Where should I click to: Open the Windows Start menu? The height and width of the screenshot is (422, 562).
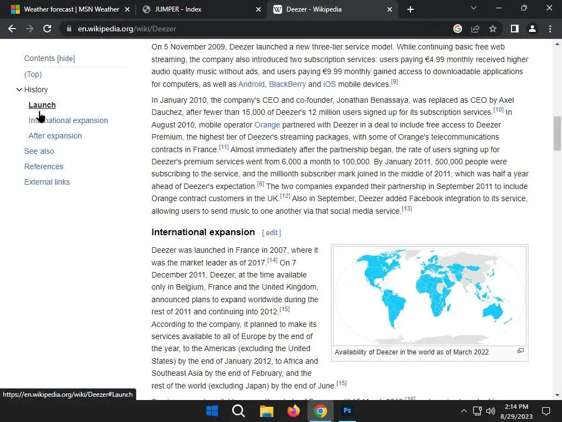tap(212, 411)
